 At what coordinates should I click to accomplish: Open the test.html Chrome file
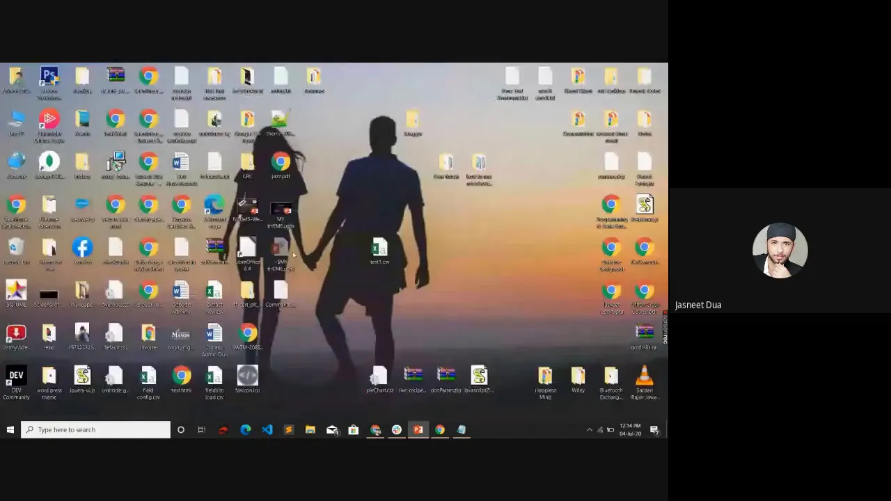click(x=181, y=381)
